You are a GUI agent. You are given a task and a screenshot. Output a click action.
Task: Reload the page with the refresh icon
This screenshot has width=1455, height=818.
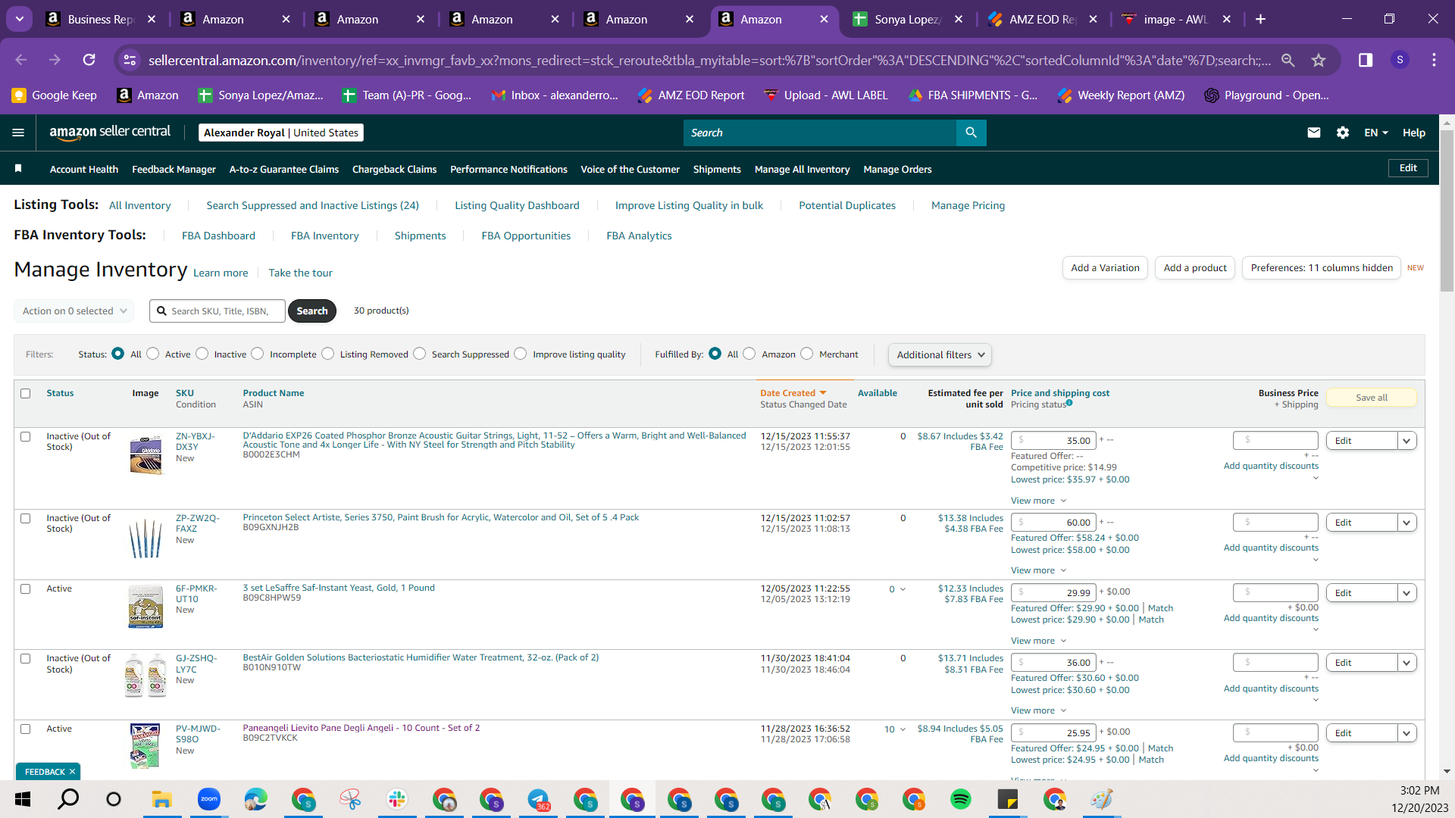89,60
